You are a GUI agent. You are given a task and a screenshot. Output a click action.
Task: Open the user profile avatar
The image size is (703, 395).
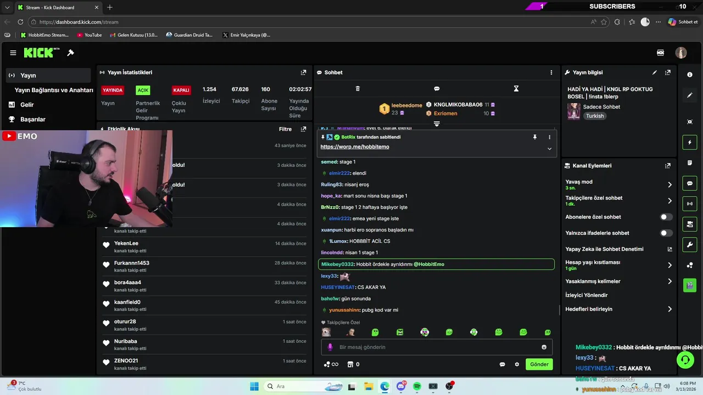coord(681,53)
